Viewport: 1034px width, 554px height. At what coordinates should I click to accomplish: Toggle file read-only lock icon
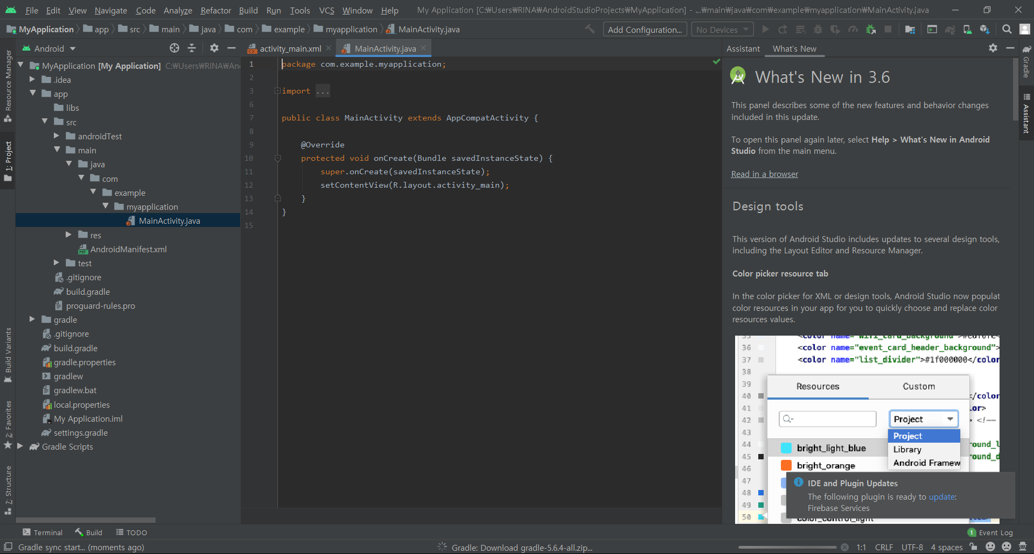click(x=973, y=547)
